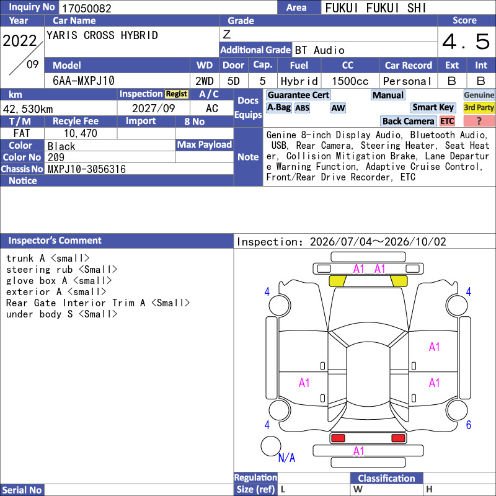The image size is (496, 496).
Task: Click the Inquiry No value 17050082
Action: click(87, 8)
